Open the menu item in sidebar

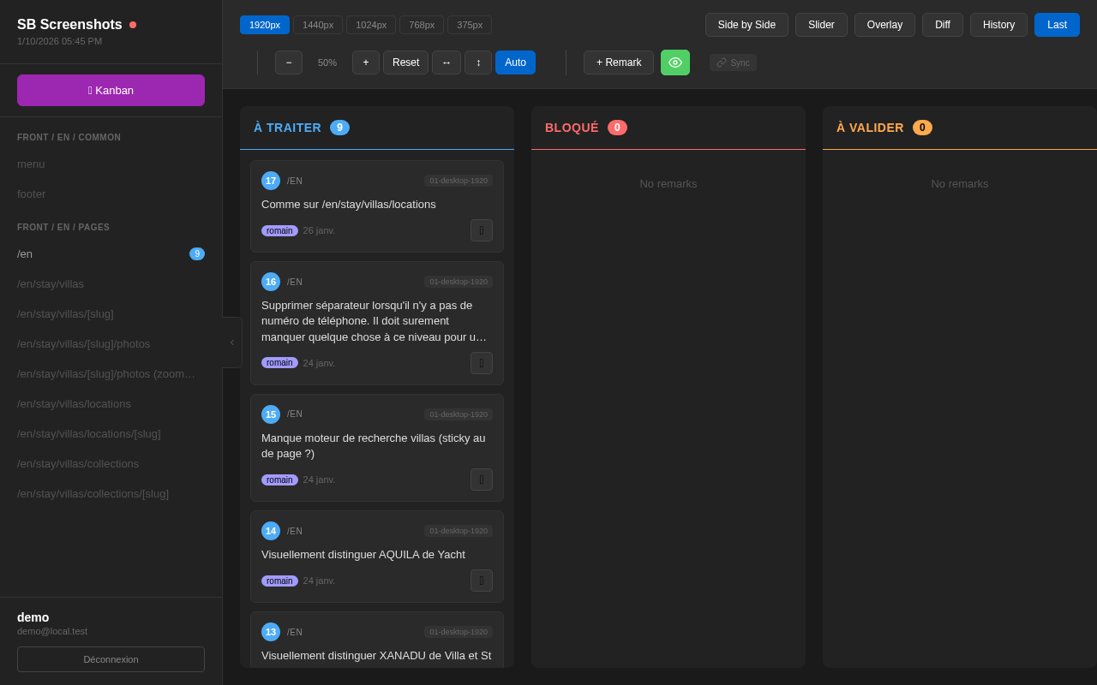pyautogui.click(x=111, y=164)
